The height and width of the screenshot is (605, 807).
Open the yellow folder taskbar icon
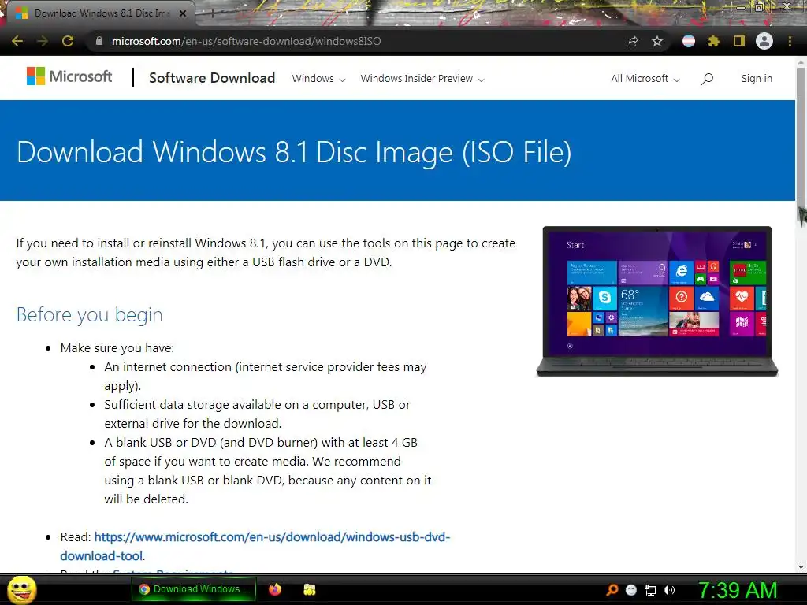[309, 589]
